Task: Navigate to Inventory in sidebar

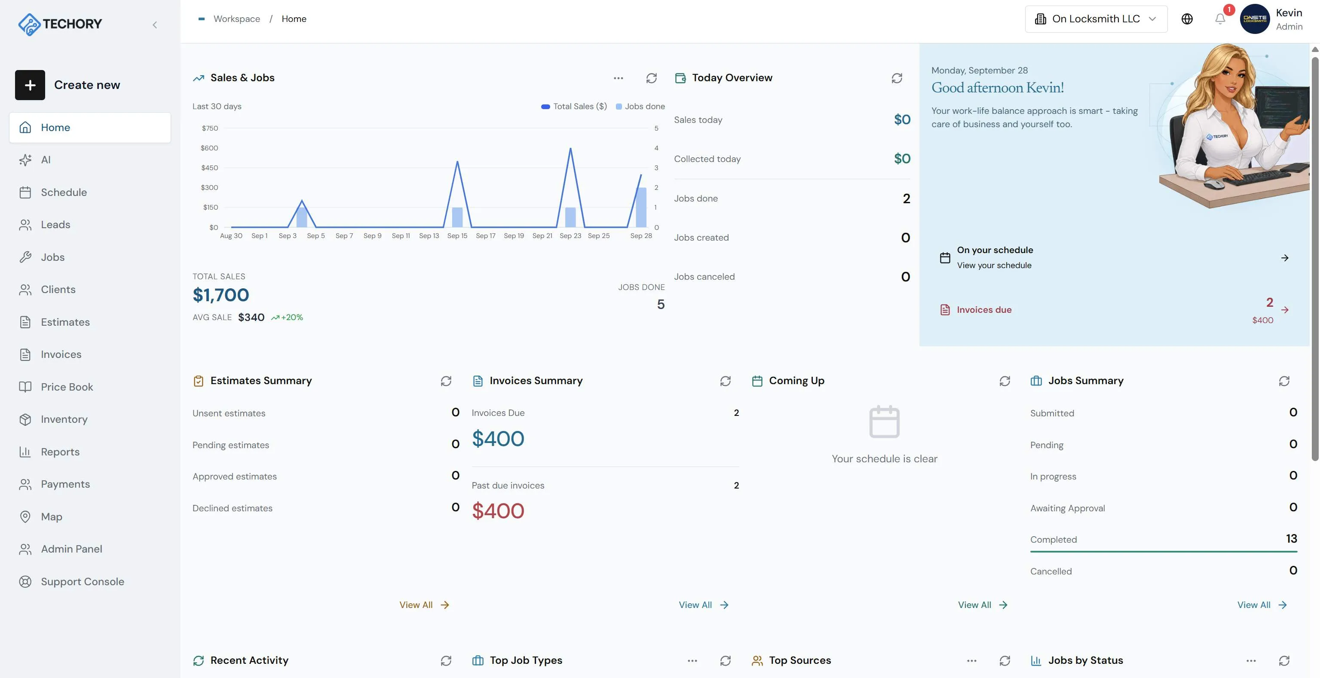Action: 90,419
